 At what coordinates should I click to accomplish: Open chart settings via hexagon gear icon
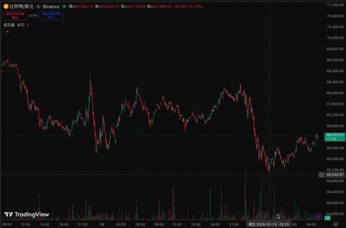coord(336,224)
